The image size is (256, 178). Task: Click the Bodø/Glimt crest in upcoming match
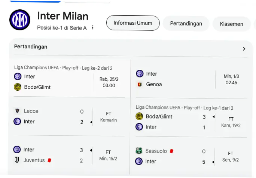(x=18, y=87)
